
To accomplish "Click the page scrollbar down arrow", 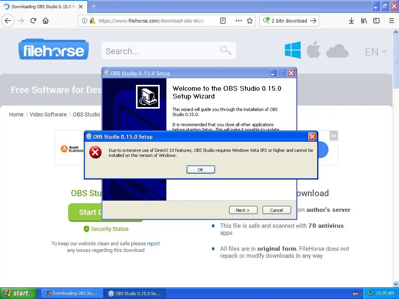I will tap(395, 284).
